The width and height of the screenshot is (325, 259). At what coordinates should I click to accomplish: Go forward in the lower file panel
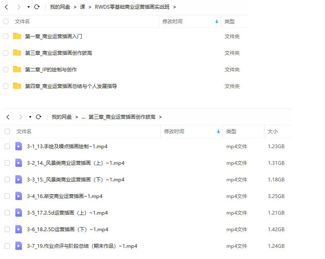21,117
